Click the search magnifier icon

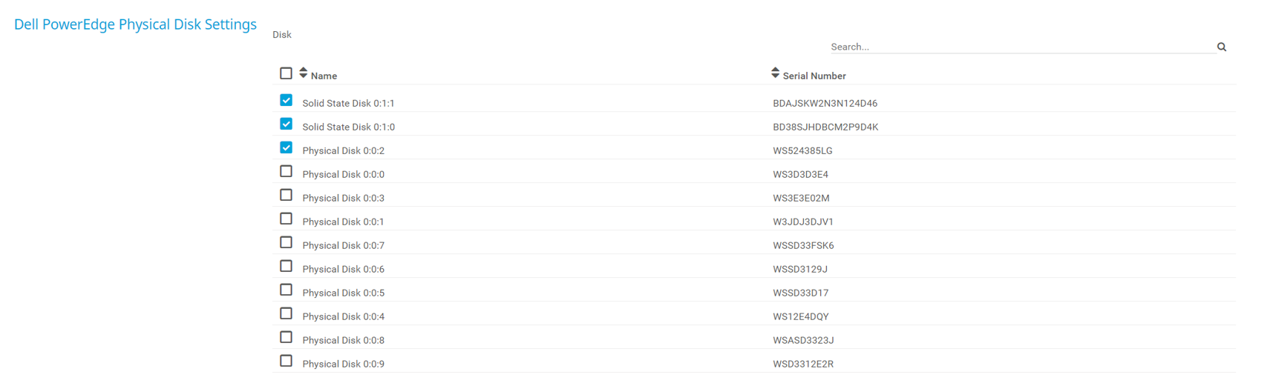click(1221, 47)
